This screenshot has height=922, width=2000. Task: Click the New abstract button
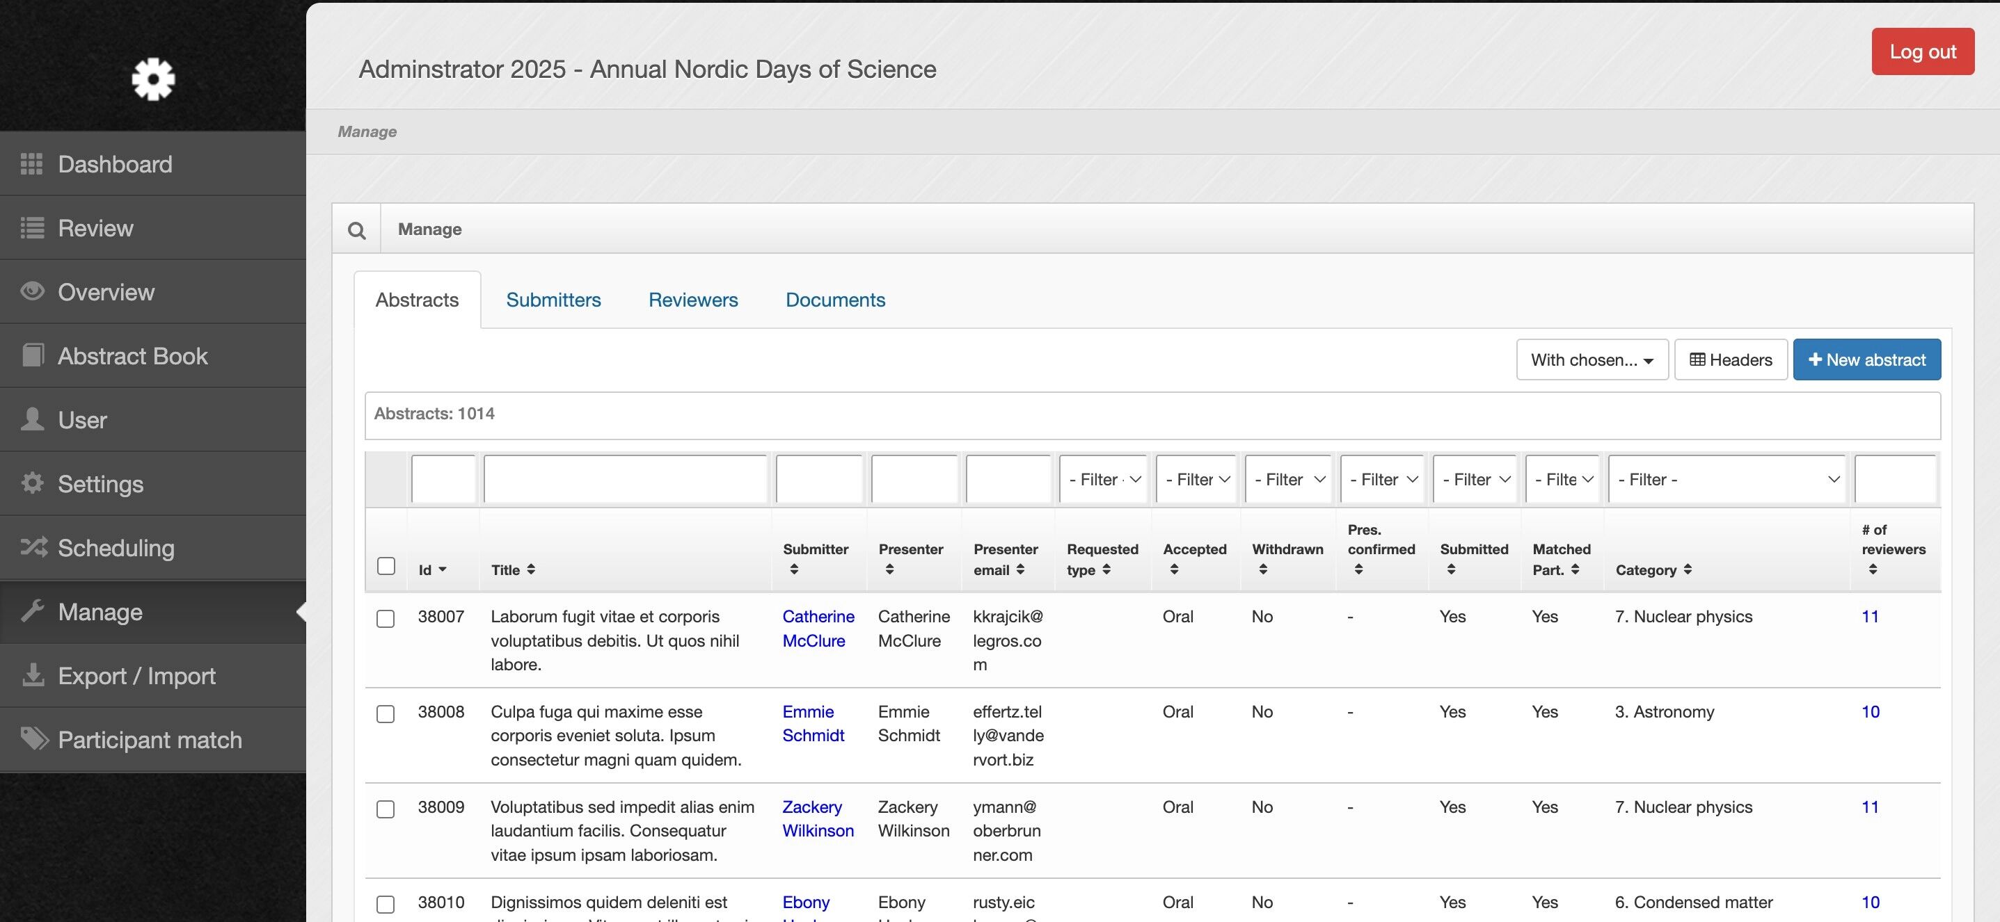[x=1866, y=359]
